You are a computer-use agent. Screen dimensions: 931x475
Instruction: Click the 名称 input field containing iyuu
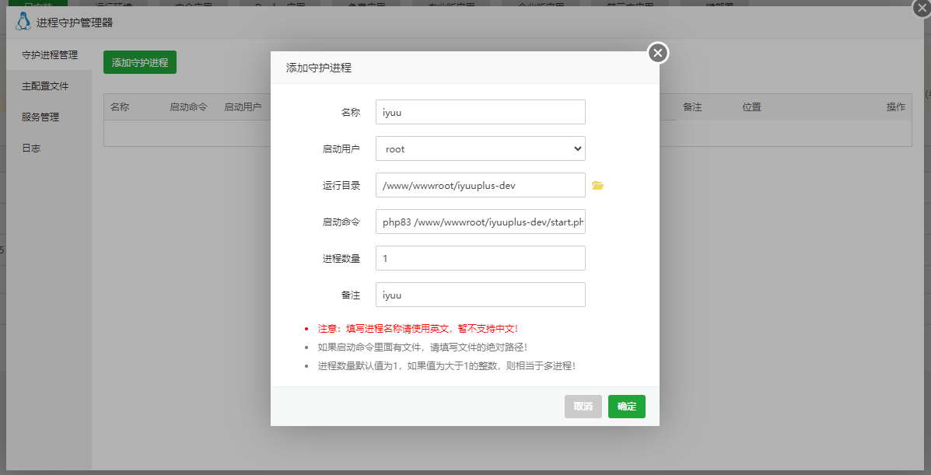point(481,112)
